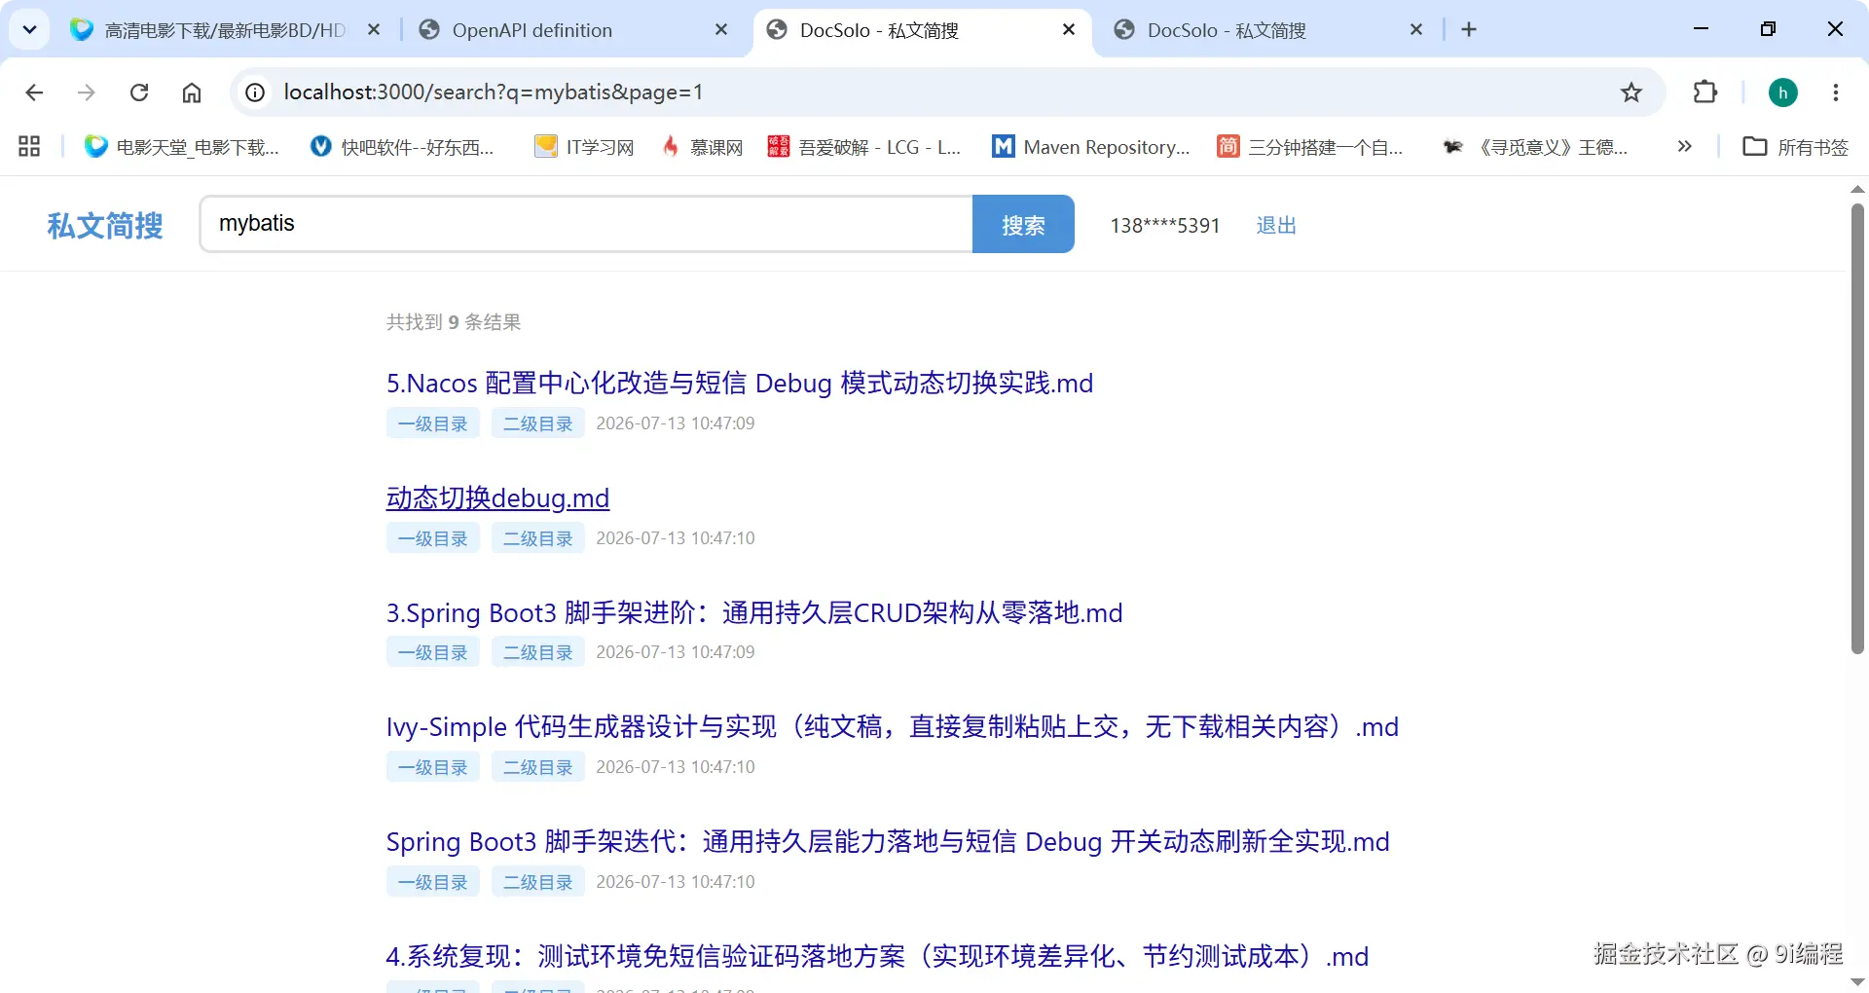Image resolution: width=1869 pixels, height=993 pixels.
Task: Open the 3.Spring Boot3 脚手架进阶 result
Action: click(754, 612)
